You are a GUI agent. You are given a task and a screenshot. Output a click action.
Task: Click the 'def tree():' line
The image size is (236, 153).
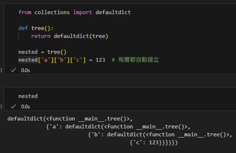[36, 28]
